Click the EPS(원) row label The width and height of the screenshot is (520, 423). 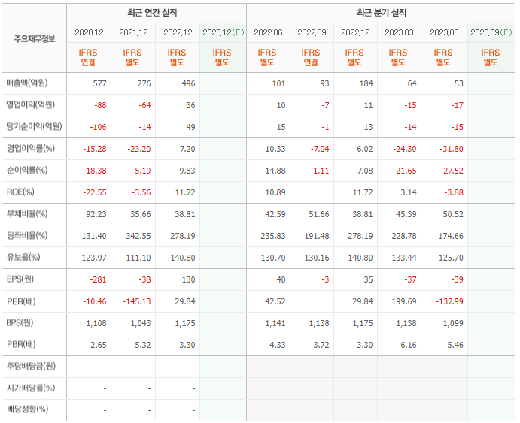pos(20,279)
